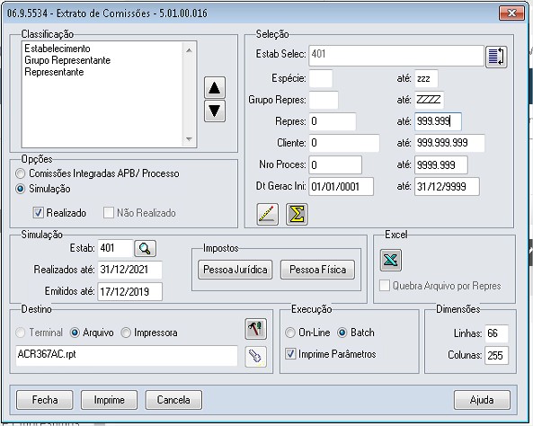Click classification list scrollbar down arrow

click(x=190, y=139)
